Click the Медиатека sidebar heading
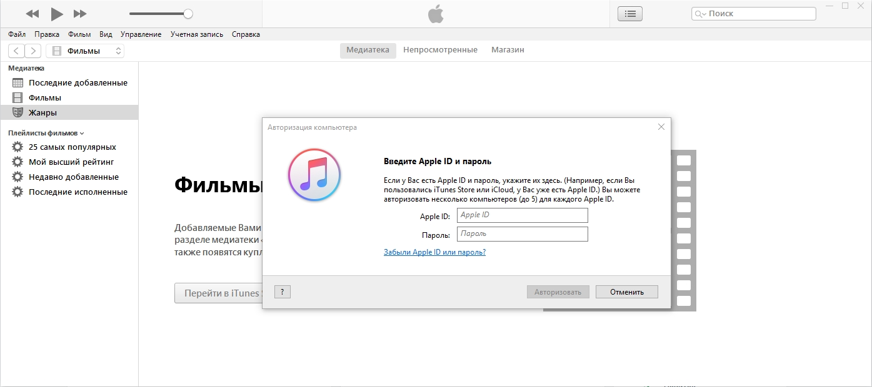Image resolution: width=872 pixels, height=387 pixels. [x=26, y=68]
